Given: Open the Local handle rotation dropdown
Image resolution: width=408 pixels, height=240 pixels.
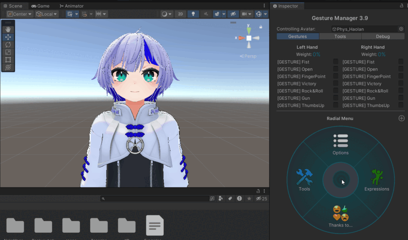Looking at the screenshot, I should coord(47,14).
